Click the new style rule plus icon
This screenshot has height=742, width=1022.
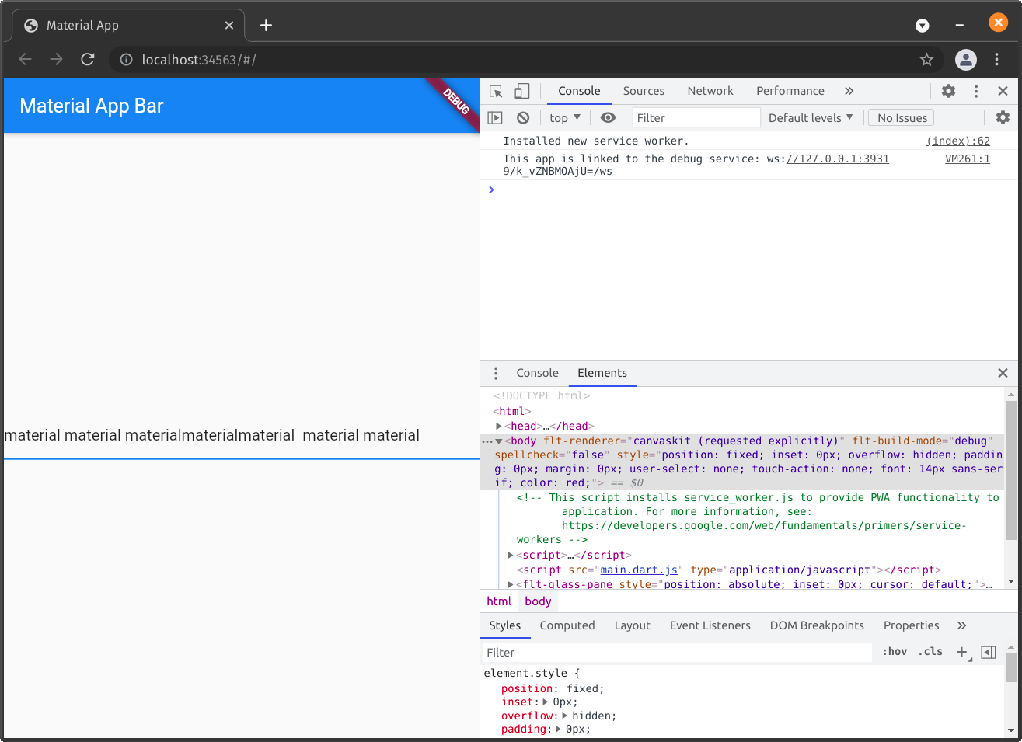(961, 652)
